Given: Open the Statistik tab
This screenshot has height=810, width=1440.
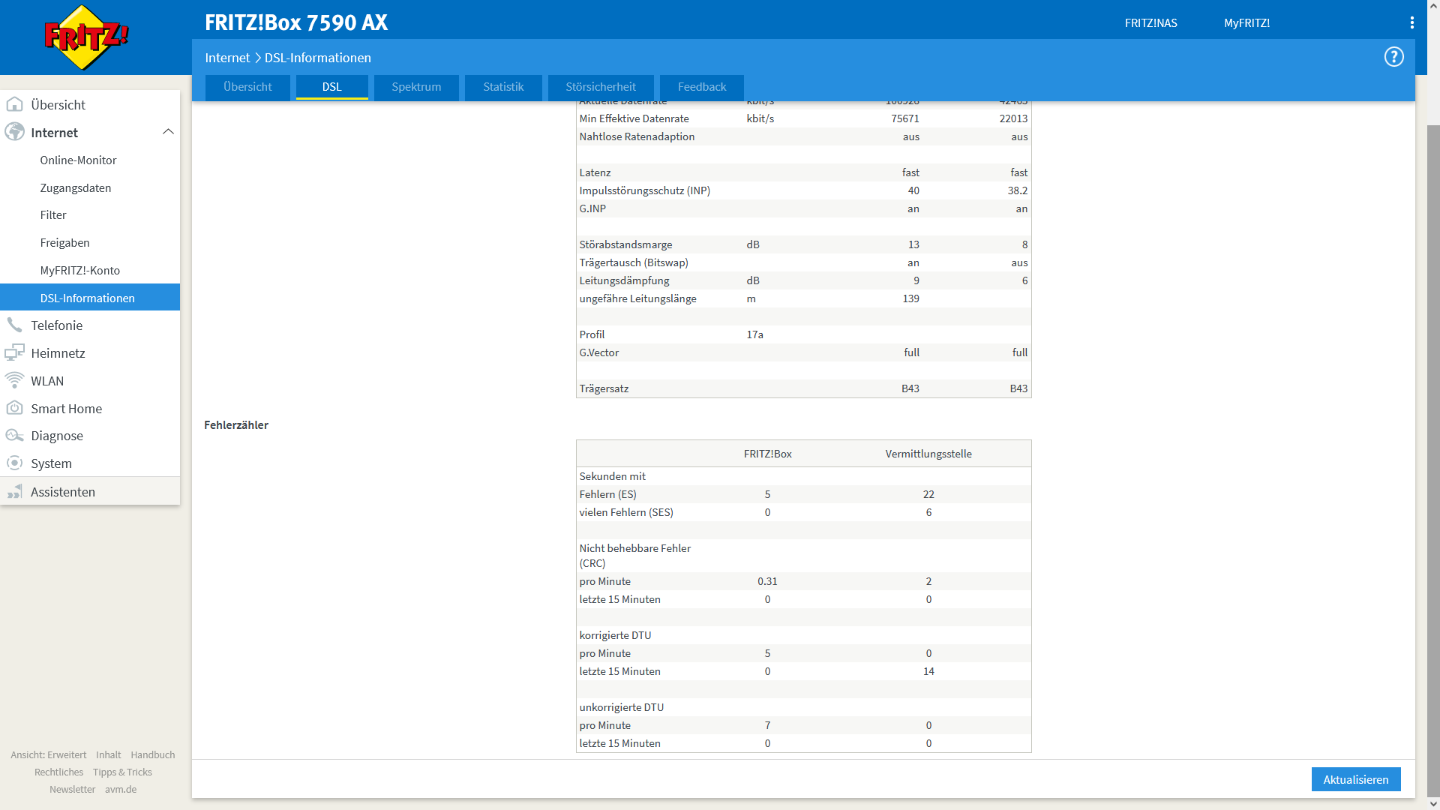Looking at the screenshot, I should [503, 87].
